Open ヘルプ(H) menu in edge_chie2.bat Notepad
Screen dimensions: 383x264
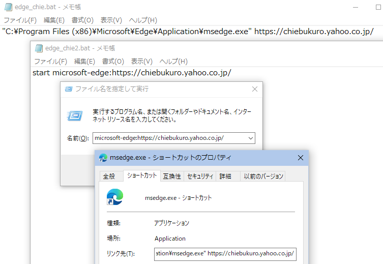173,62
